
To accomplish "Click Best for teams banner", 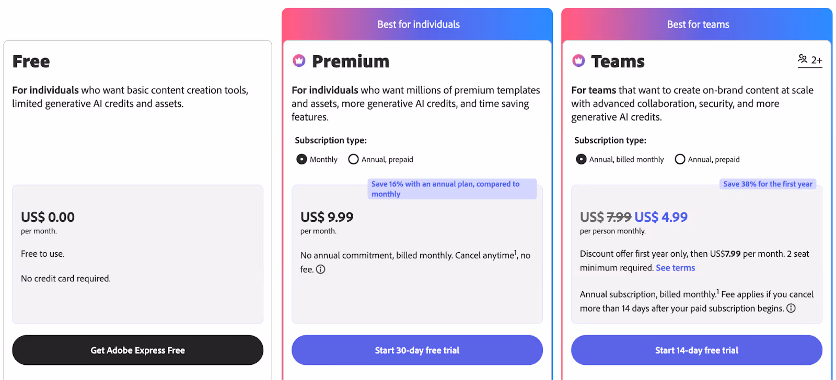I will tap(697, 25).
